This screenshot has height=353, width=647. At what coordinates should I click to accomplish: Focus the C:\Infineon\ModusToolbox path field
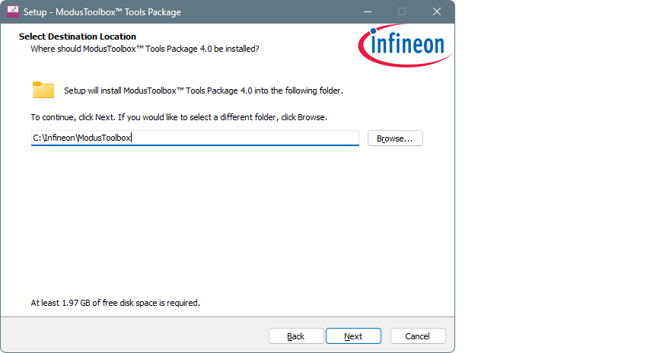tap(195, 138)
